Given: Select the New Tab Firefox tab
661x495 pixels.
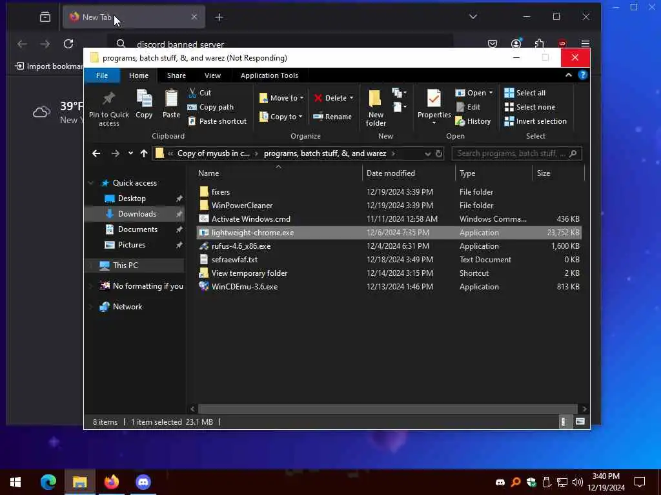Looking at the screenshot, I should click(x=134, y=17).
